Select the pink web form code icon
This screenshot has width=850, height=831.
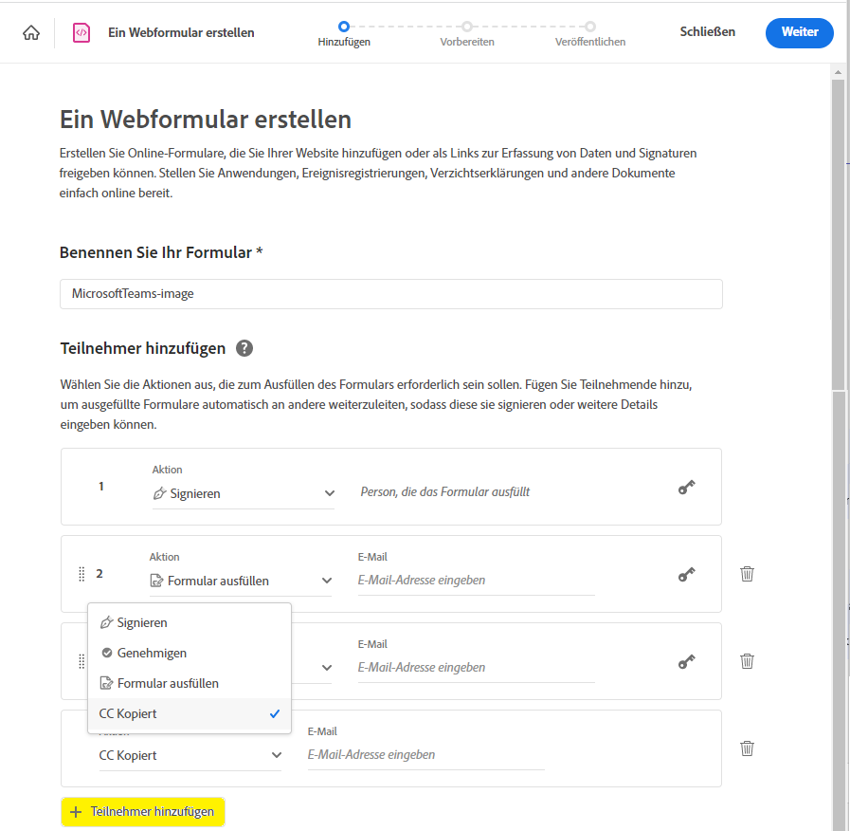(80, 31)
